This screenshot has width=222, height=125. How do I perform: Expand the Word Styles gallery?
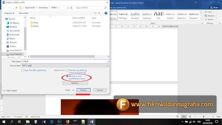point(201,19)
